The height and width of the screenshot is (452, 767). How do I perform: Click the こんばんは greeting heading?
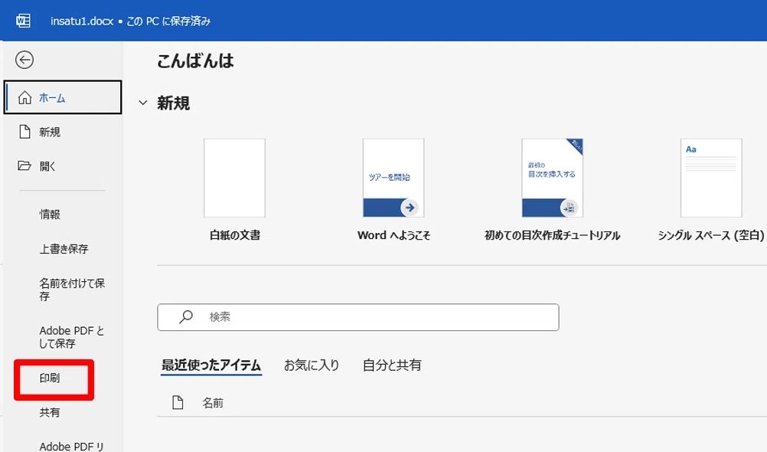point(196,61)
